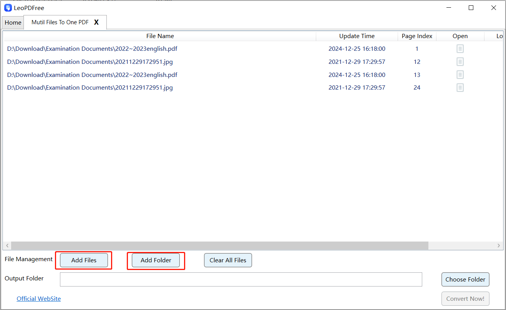This screenshot has width=506, height=310.
Task: Click the Add Files button
Action: pyautogui.click(x=84, y=260)
